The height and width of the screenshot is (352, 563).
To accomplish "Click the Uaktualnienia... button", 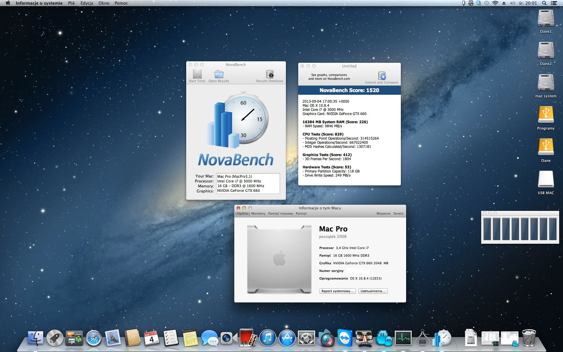I will coord(373,291).
